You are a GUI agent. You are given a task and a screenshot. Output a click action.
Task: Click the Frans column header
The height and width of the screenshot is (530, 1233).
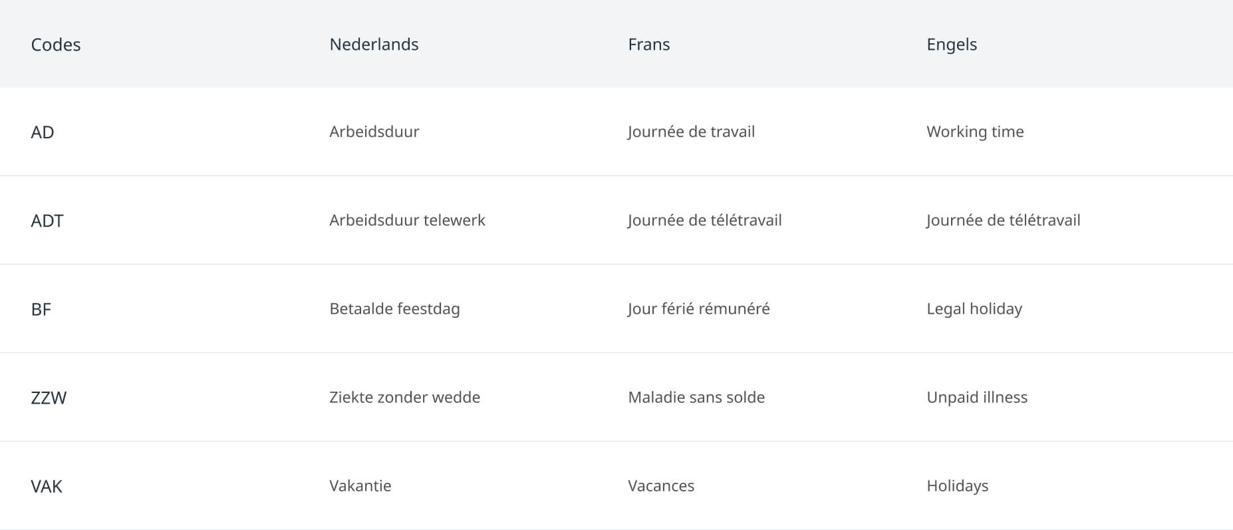[648, 45]
